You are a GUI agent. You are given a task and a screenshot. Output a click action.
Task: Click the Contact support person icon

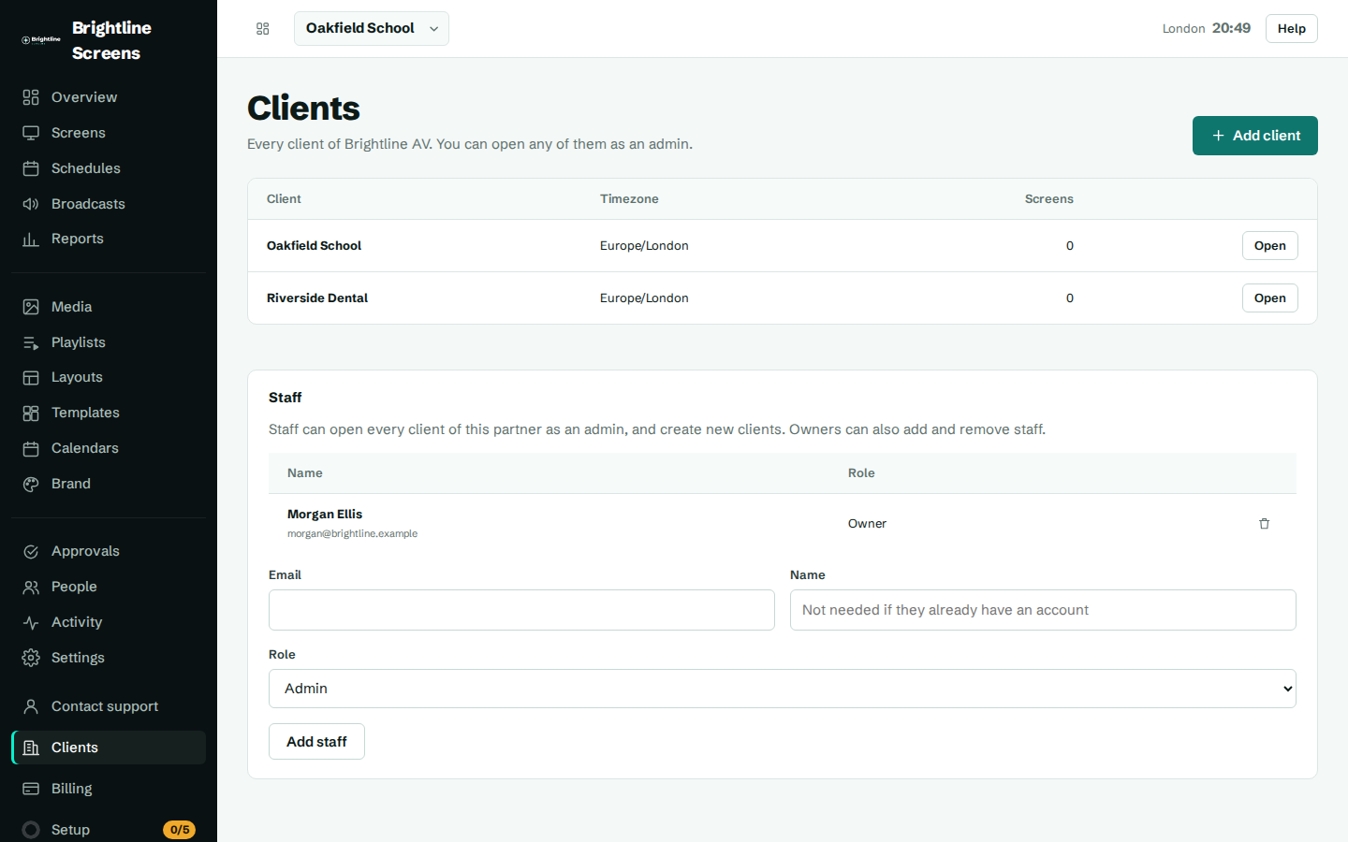[31, 706]
